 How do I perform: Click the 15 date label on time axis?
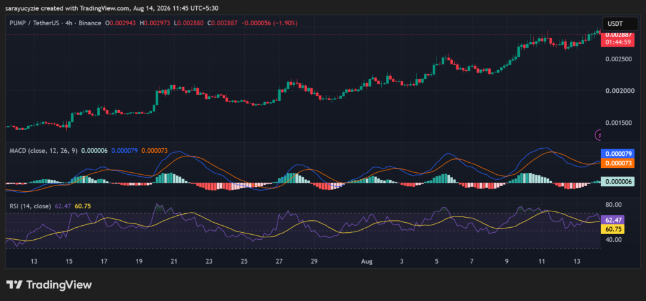69,261
